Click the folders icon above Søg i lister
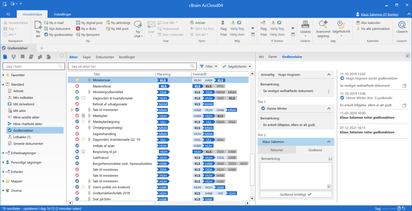The image size is (412, 211). 48,57
